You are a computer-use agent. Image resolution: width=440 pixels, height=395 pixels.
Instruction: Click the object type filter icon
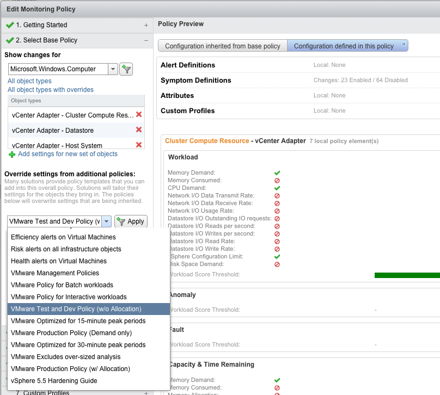pyautogui.click(x=126, y=69)
